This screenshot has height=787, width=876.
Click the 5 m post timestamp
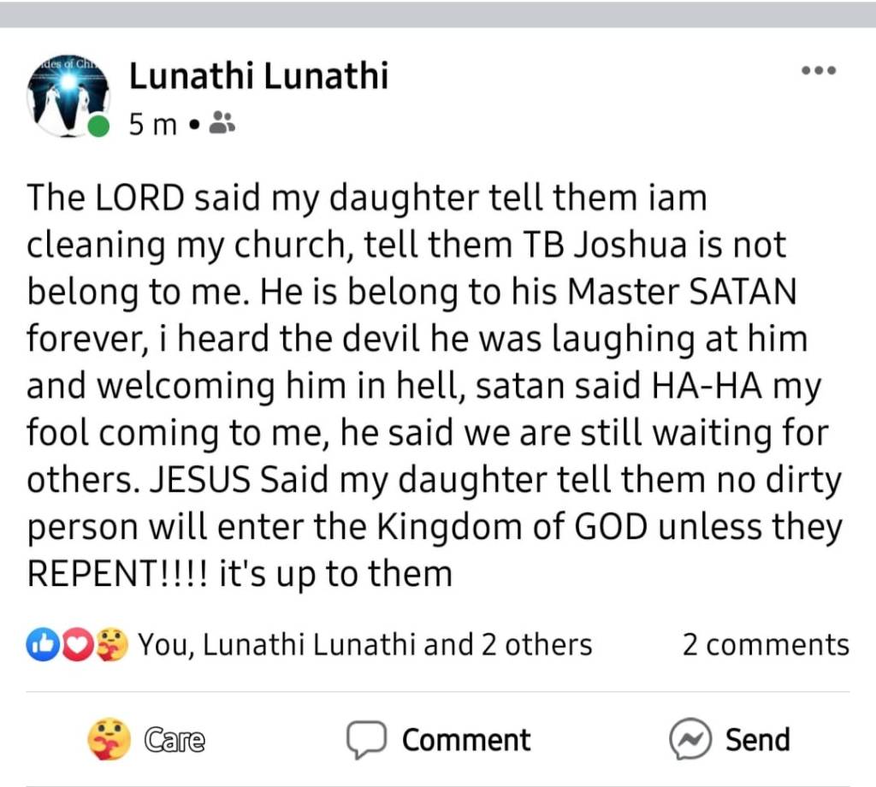(x=152, y=125)
